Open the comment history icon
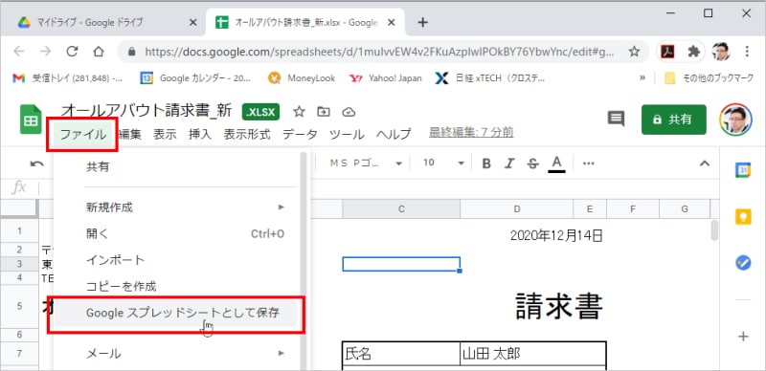This screenshot has height=371, width=766. coord(616,119)
